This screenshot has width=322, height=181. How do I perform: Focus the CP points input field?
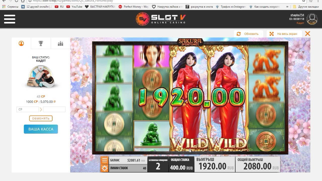point(27,109)
